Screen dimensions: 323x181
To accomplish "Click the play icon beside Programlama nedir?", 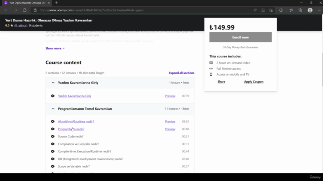I will [x=52, y=129].
